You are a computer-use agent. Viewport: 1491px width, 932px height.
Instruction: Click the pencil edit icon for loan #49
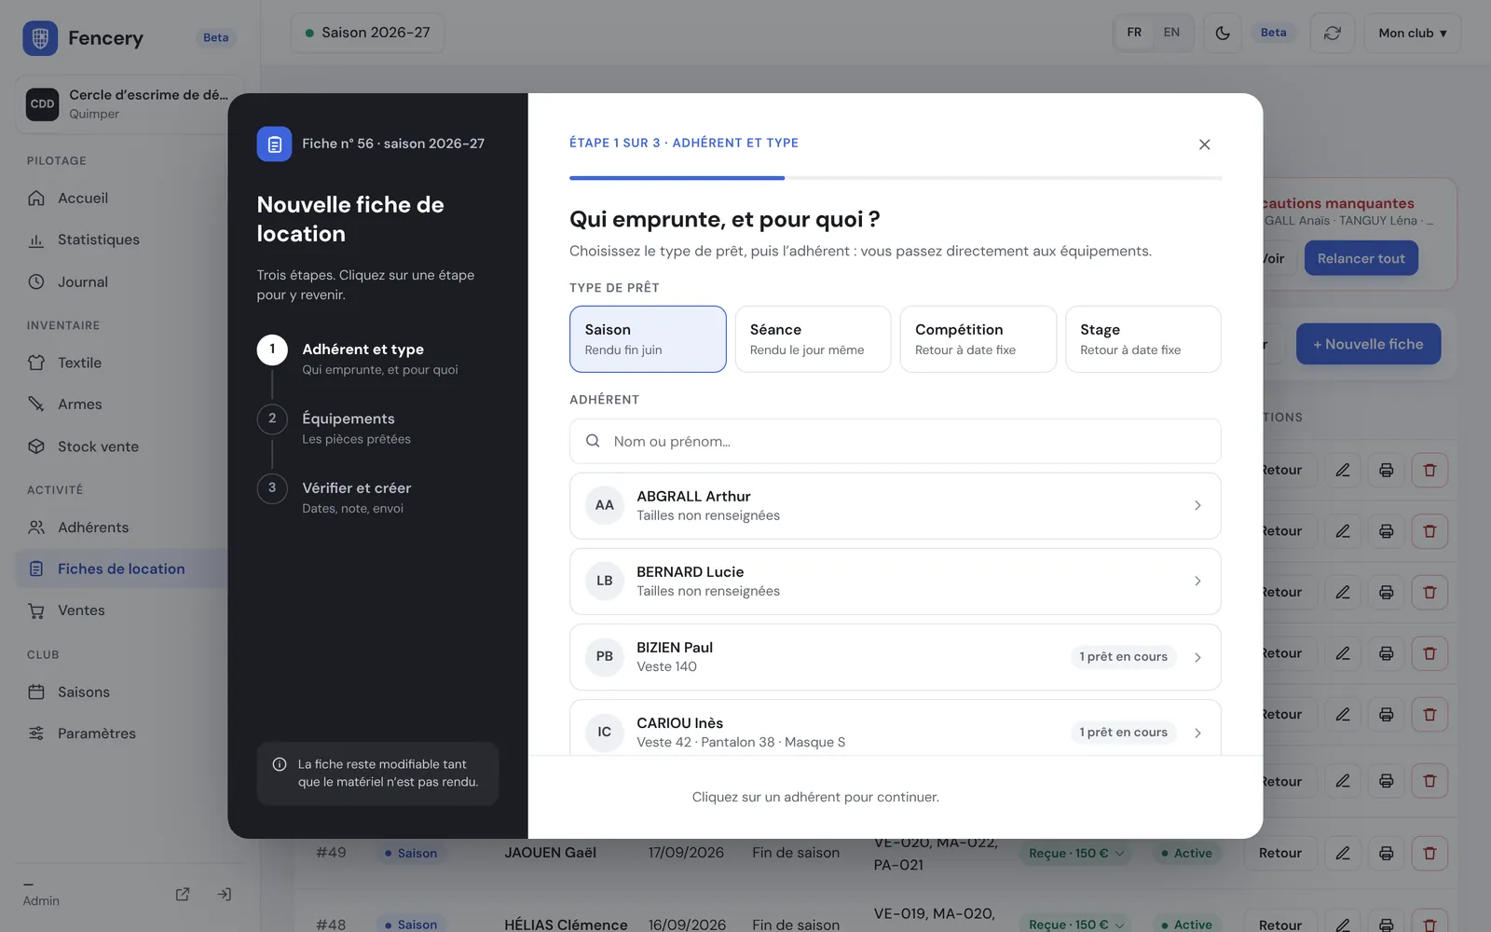[x=1343, y=853]
